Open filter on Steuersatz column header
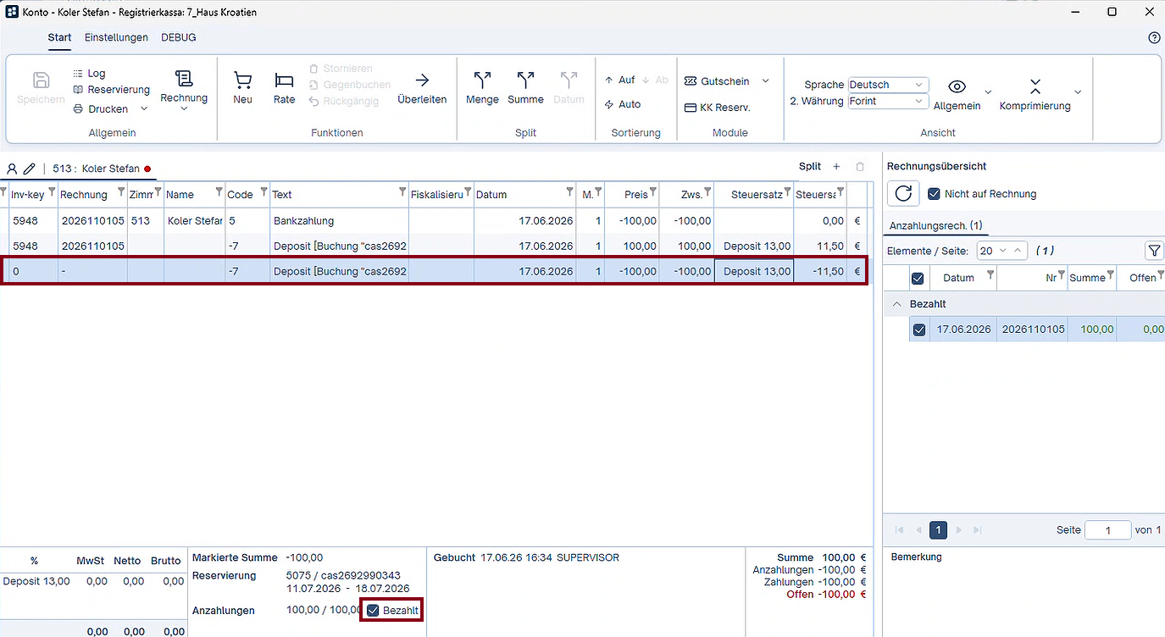 point(787,192)
